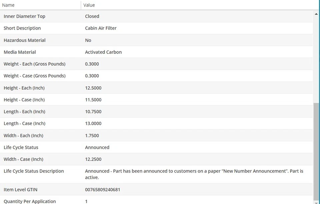Click the Life Cycle Status value Announced
This screenshot has height=204, width=320.
97,148
